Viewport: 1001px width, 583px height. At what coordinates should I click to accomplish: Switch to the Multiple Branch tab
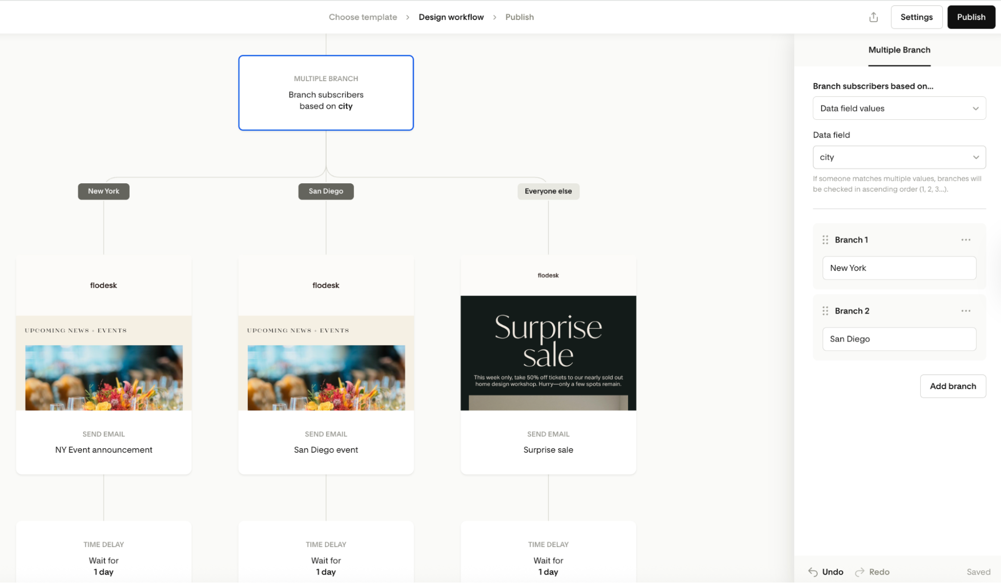(x=899, y=50)
